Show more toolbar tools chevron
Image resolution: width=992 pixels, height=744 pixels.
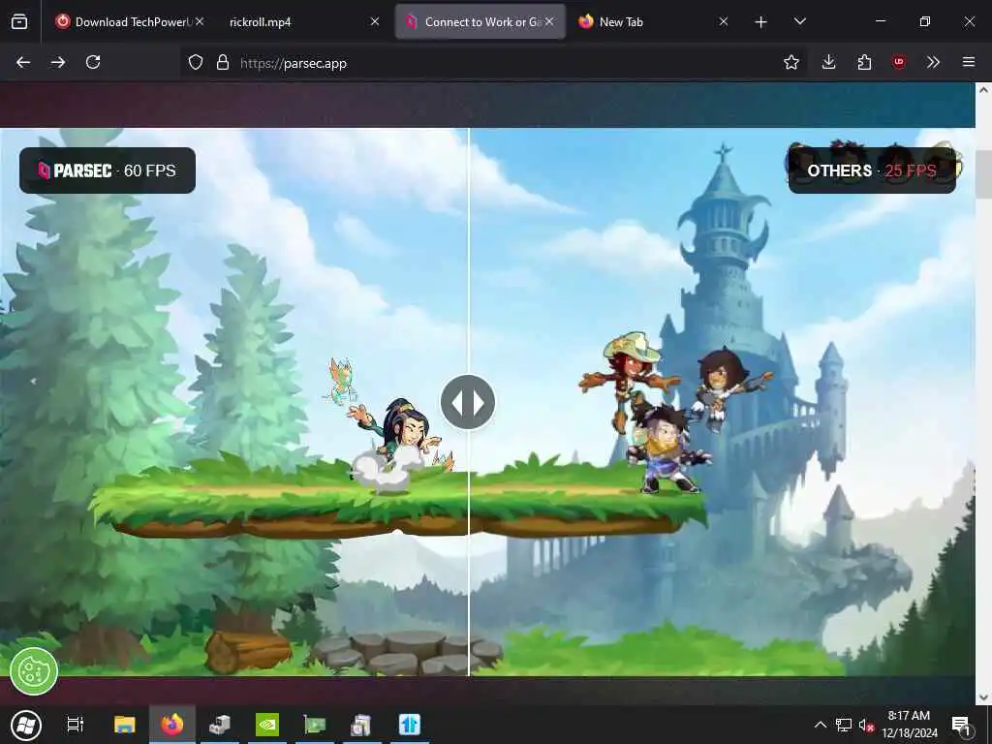(933, 62)
